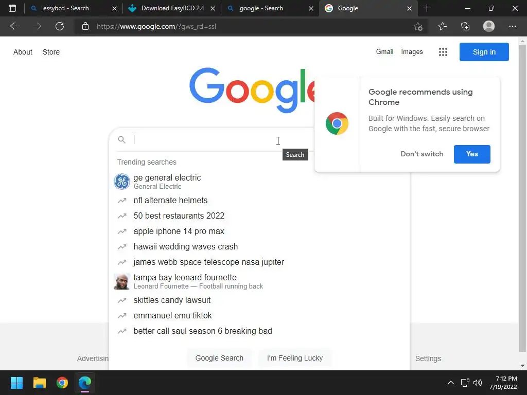Screen dimensions: 527x395
Task: Open the Windows Start menu
Action: pyautogui.click(x=16, y=383)
